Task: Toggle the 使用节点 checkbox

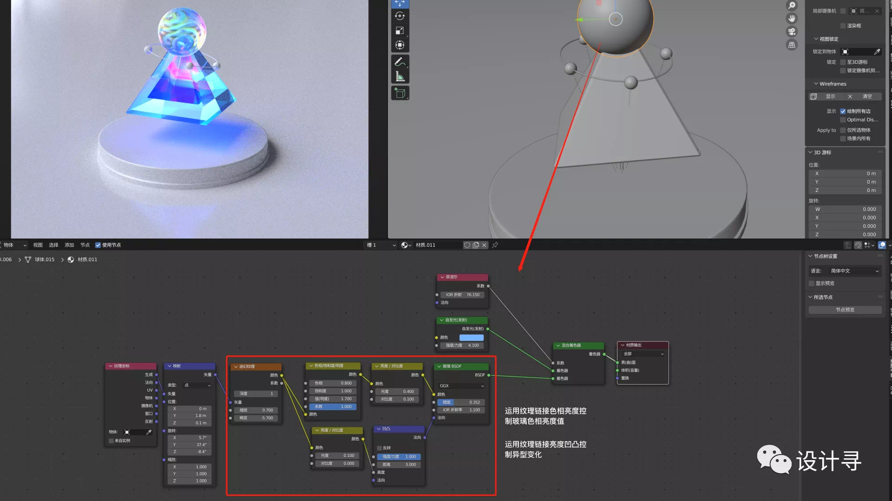Action: [x=98, y=245]
